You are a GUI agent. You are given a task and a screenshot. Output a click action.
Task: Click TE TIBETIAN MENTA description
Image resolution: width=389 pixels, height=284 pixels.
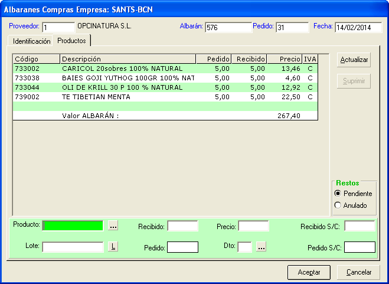(96, 97)
